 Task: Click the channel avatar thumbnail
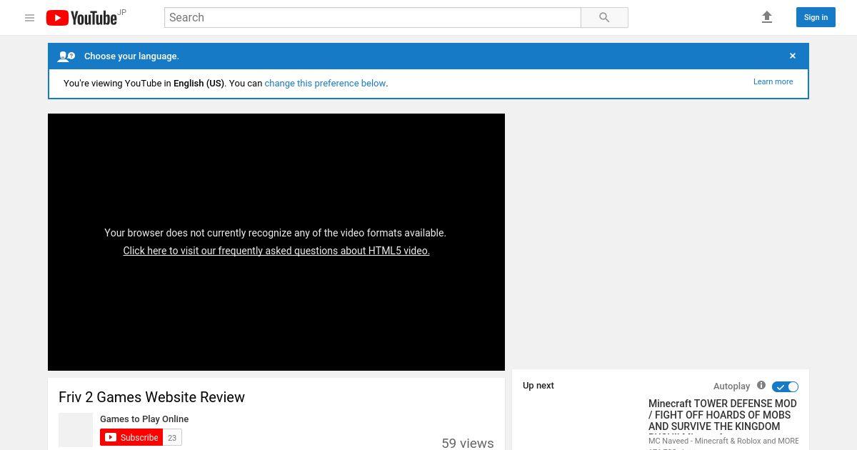point(76,430)
